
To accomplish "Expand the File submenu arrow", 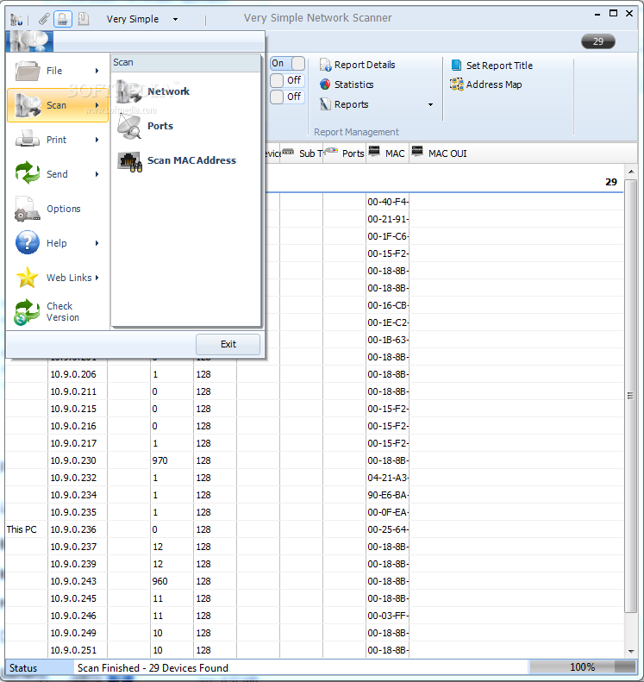I will [x=97, y=71].
